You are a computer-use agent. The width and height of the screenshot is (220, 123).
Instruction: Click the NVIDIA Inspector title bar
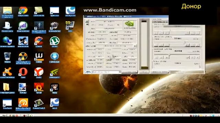point(126,16)
